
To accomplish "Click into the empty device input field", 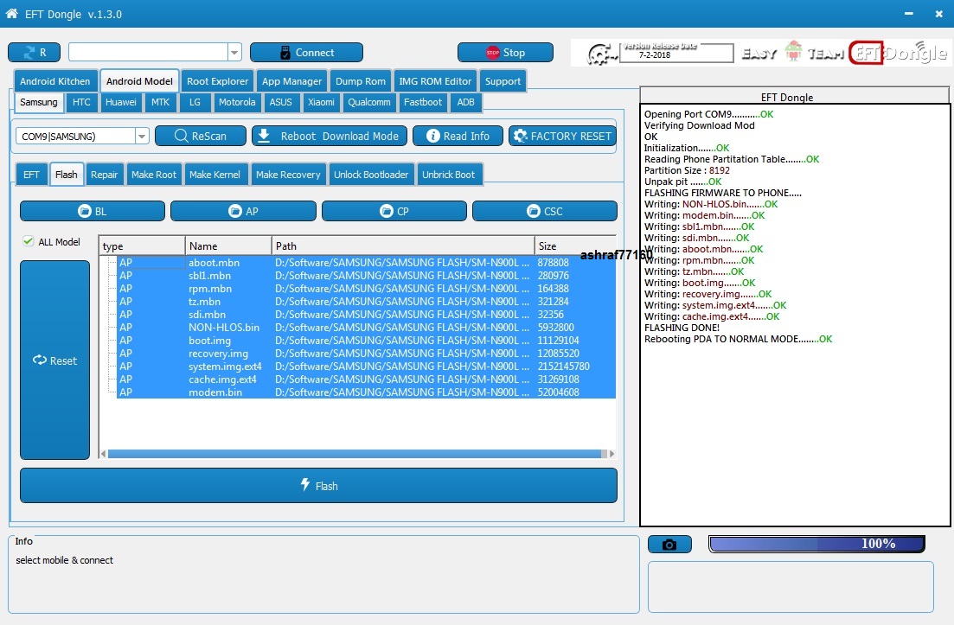I will click(148, 52).
